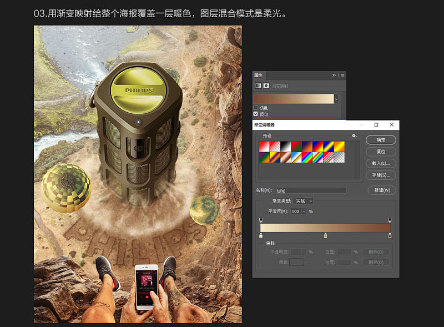
Task: Select the yellow-violet-orange-blue gradient preset
Action: coord(275,157)
